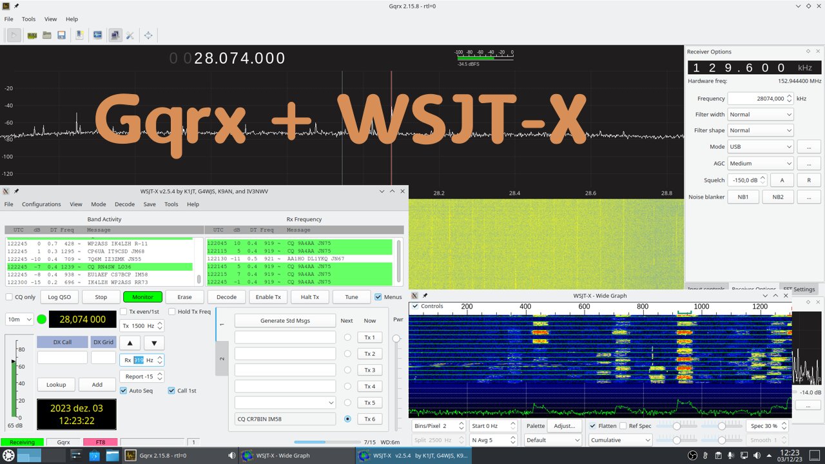Click Adjust... palette button
Image resolution: width=825 pixels, height=464 pixels.
(565, 426)
